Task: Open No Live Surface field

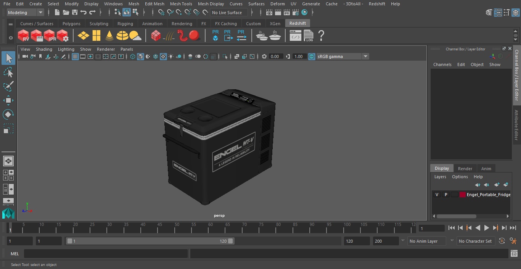Action: click(x=229, y=13)
